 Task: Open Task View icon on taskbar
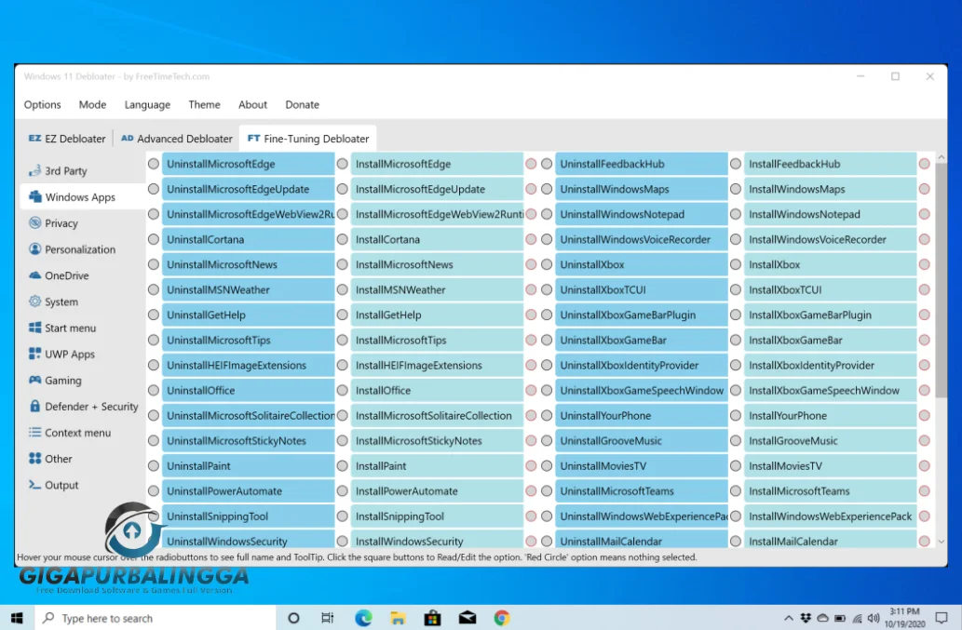(x=328, y=618)
